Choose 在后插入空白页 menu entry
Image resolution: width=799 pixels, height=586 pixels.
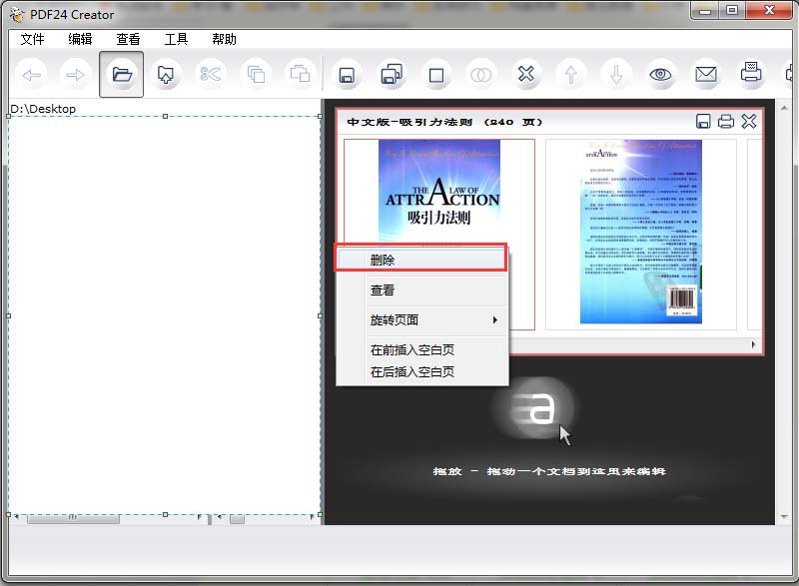412,372
